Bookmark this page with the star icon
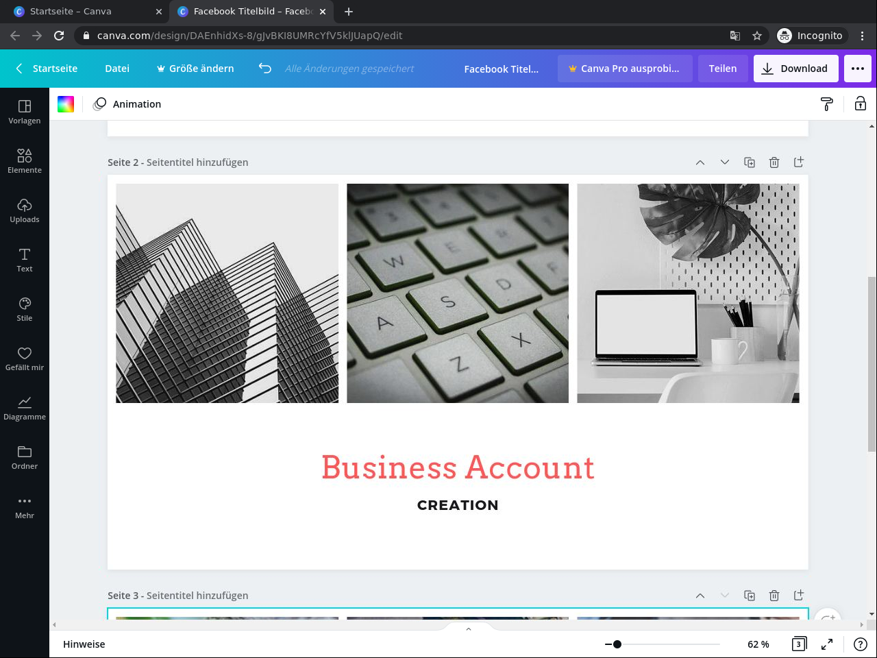The height and width of the screenshot is (658, 877). (x=757, y=36)
